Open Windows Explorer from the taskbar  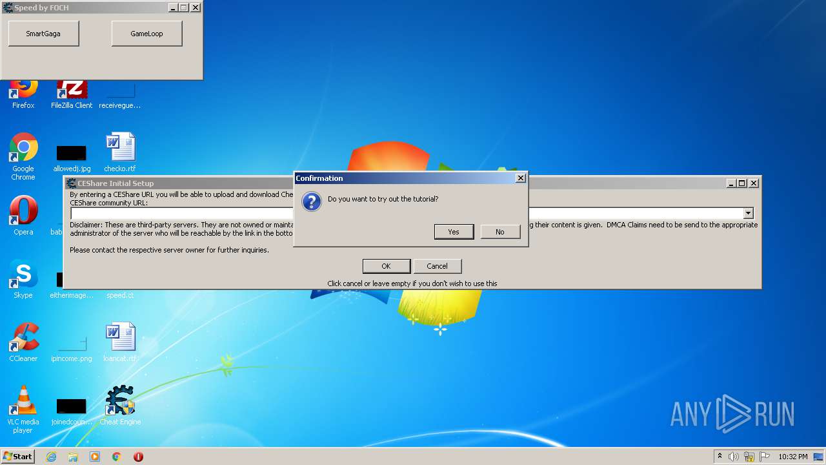[73, 457]
